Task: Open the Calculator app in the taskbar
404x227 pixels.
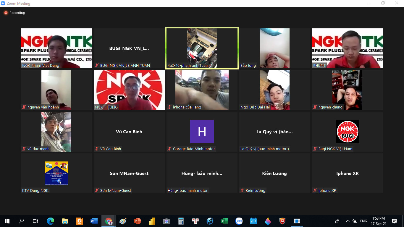Action: point(181,221)
